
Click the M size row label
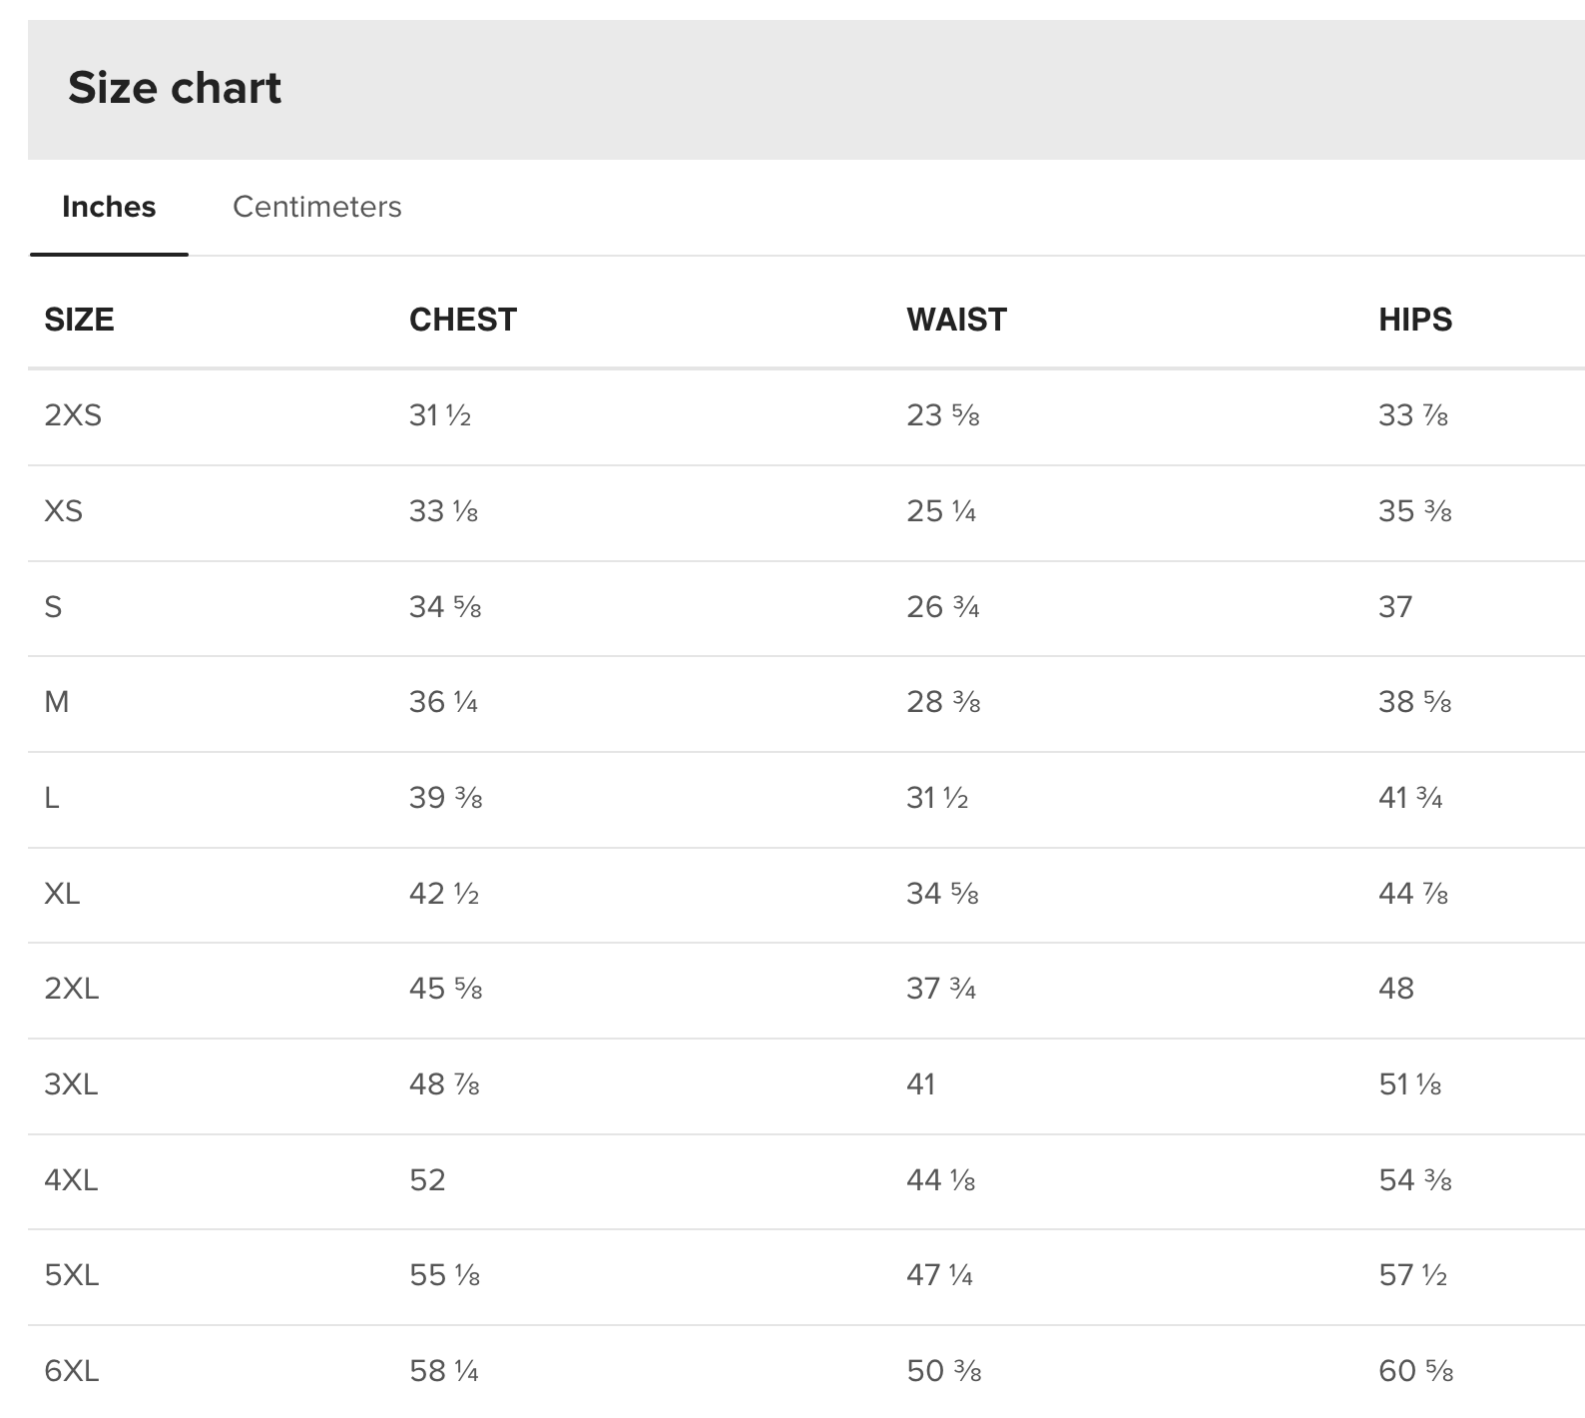pyautogui.click(x=57, y=702)
